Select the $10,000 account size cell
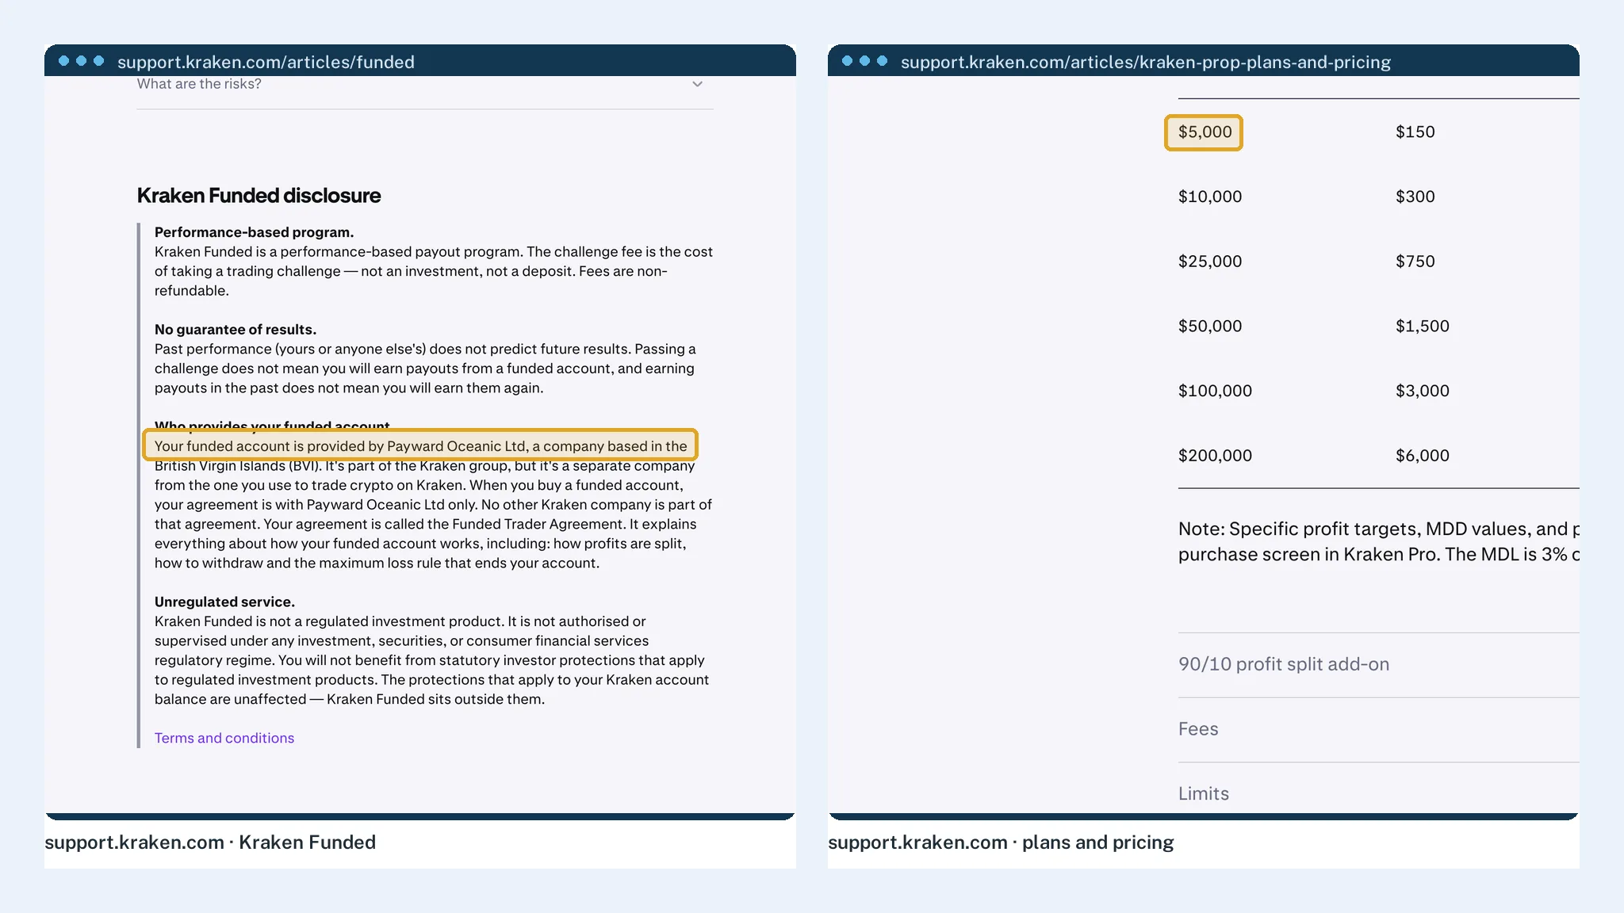 click(1210, 197)
